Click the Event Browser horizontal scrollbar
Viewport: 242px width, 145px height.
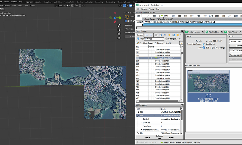[158, 101]
